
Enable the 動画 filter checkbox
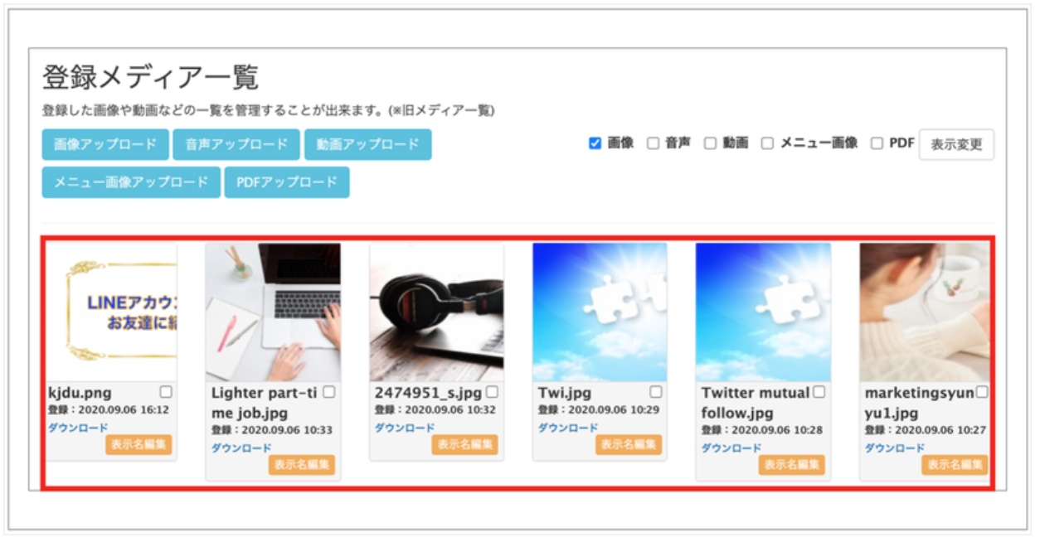pos(710,143)
